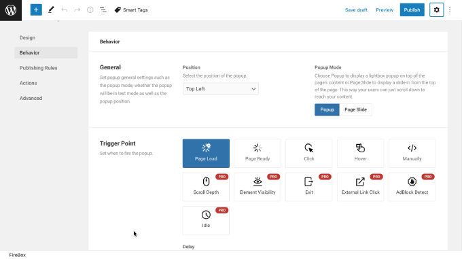462x259 pixels.
Task: Select the Manually trigger
Action: click(x=412, y=153)
